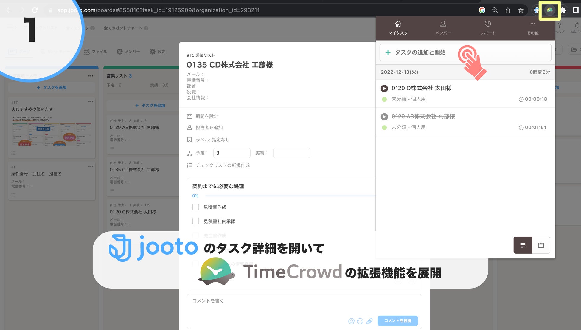Screen dimensions: 581x330
Task: Click タスクを追加 in 営業リスト column
Action: point(150,106)
